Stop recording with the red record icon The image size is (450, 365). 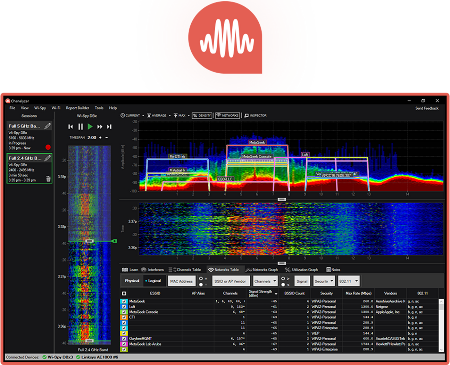tap(48, 147)
